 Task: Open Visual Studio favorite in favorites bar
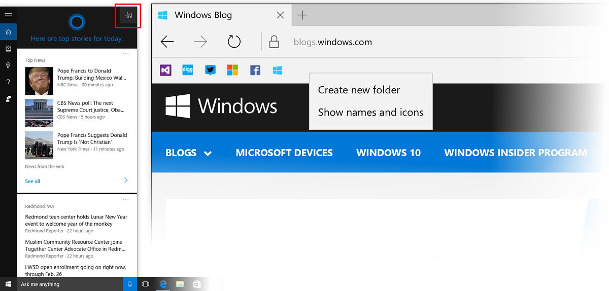tap(165, 70)
